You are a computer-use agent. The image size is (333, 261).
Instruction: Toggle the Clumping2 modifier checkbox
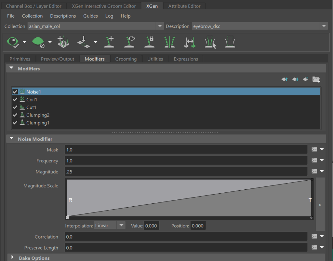coord(15,115)
